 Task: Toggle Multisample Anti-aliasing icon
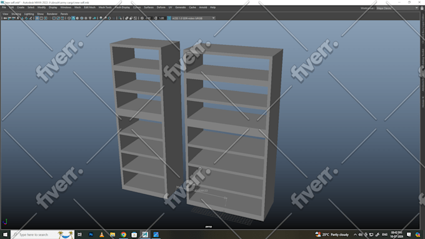(109, 18)
